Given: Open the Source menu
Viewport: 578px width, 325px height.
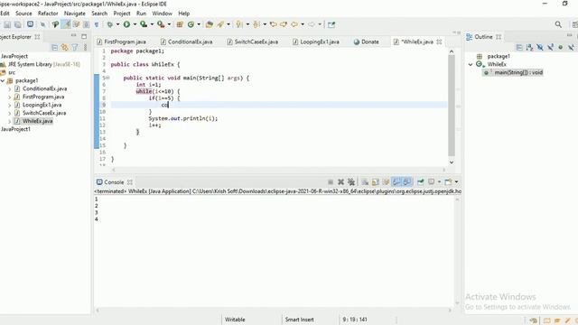Looking at the screenshot, I should [x=23, y=14].
